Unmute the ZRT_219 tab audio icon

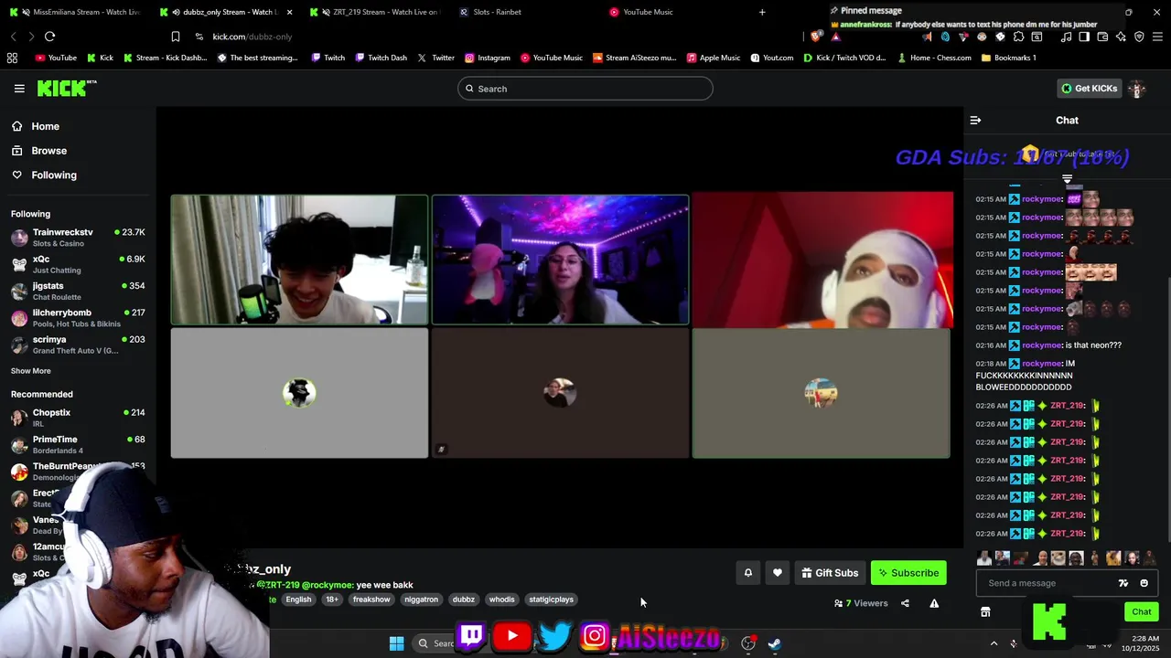[326, 12]
